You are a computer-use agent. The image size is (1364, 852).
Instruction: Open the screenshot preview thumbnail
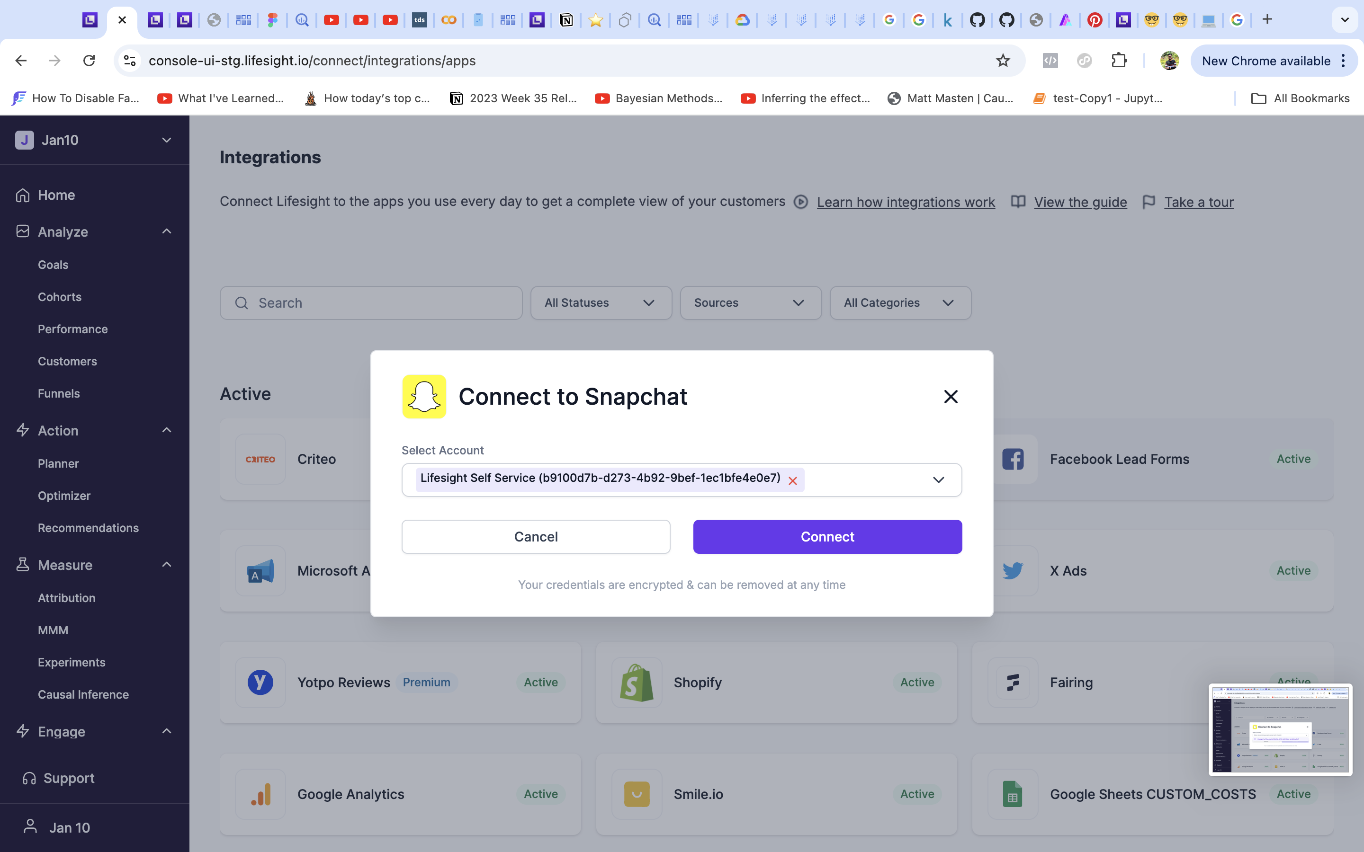tap(1280, 730)
